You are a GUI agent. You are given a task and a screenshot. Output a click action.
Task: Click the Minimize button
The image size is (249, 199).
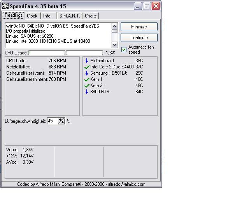(139, 27)
